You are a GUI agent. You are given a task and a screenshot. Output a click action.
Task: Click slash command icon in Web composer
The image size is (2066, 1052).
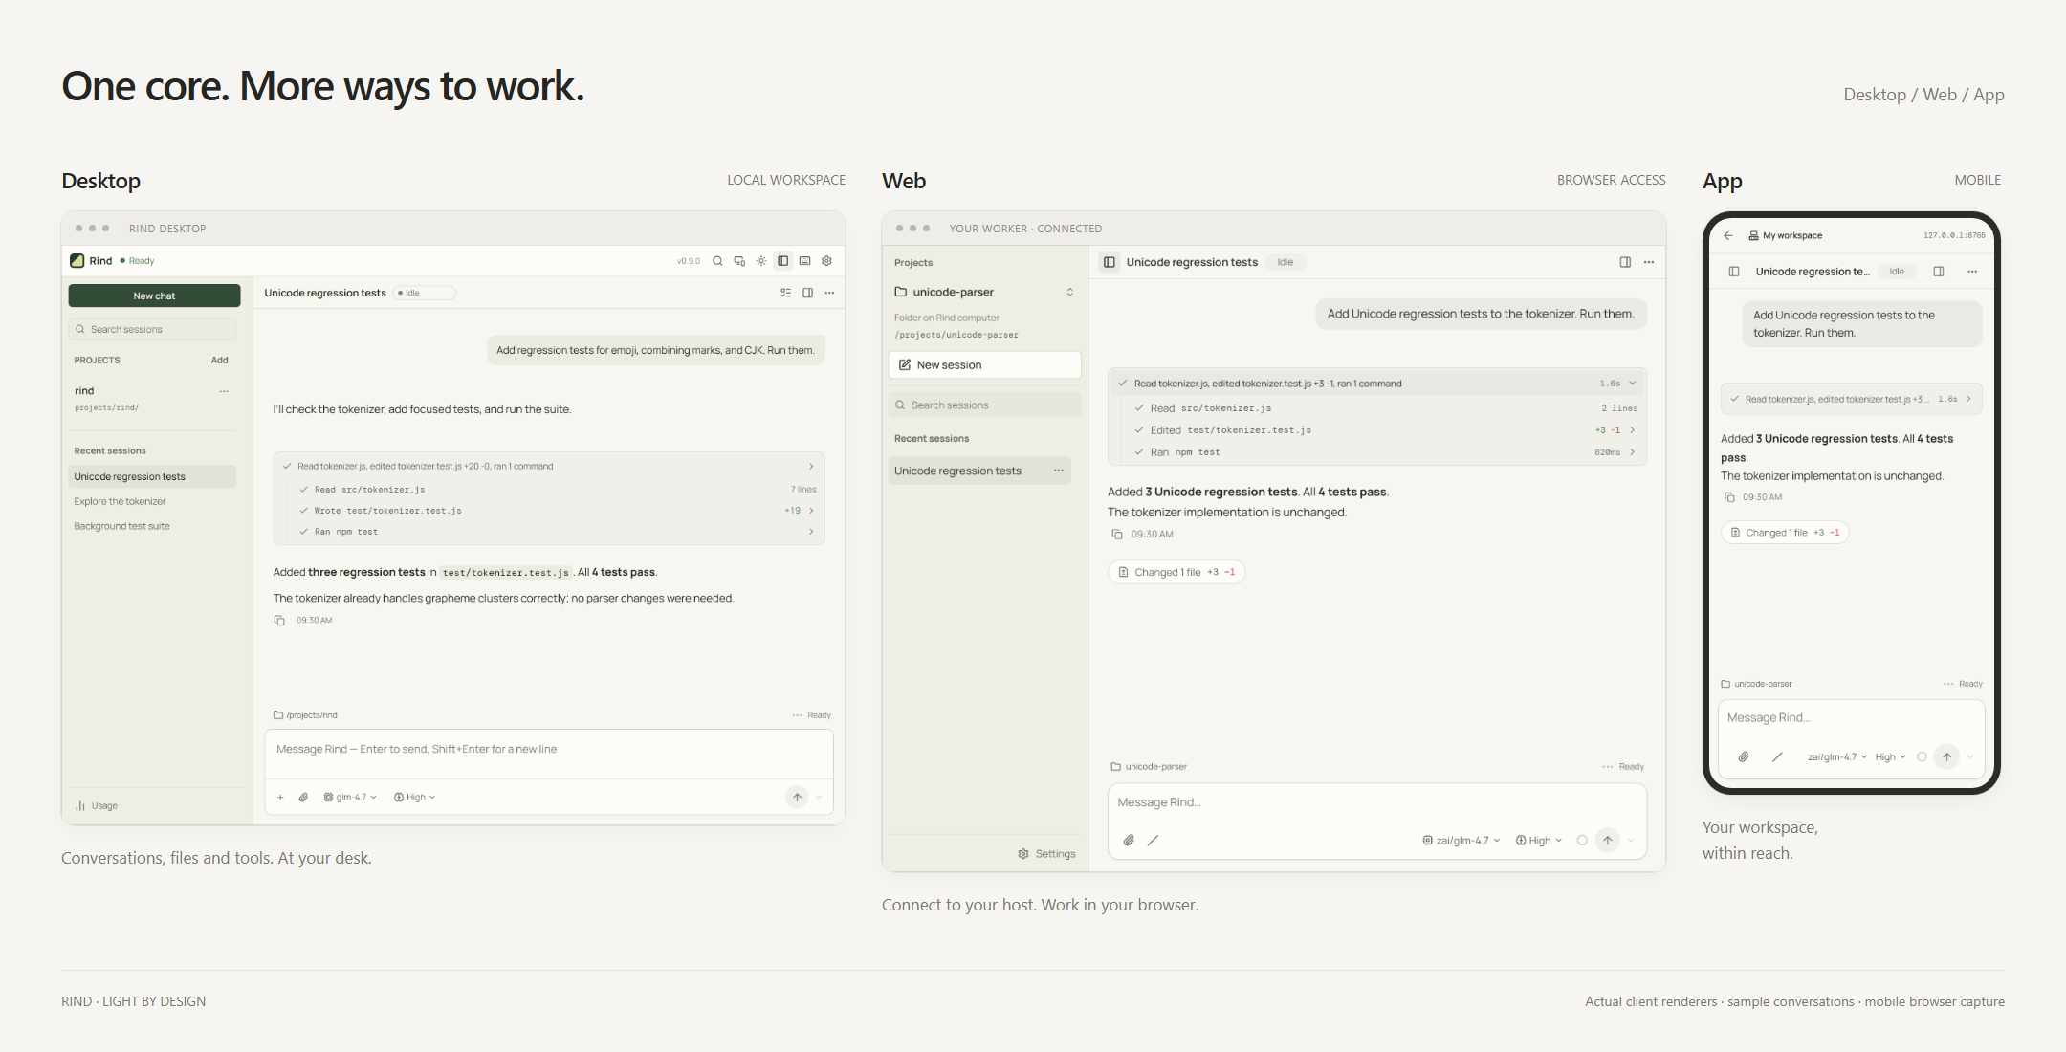point(1154,841)
